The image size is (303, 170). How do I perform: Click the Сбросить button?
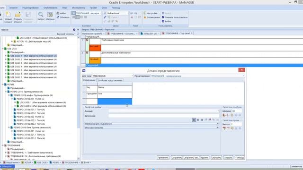216,157
